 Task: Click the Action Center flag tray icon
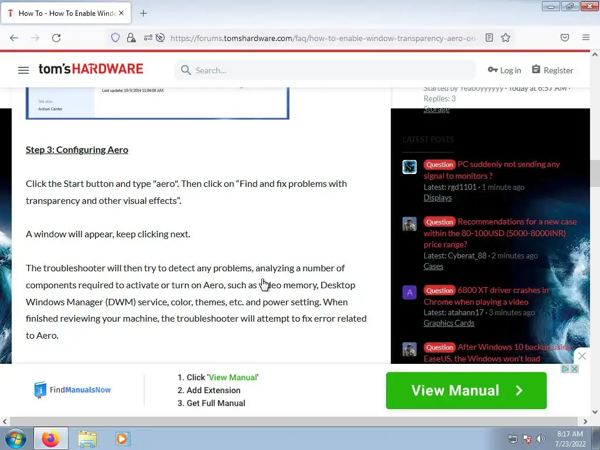pyautogui.click(x=527, y=439)
